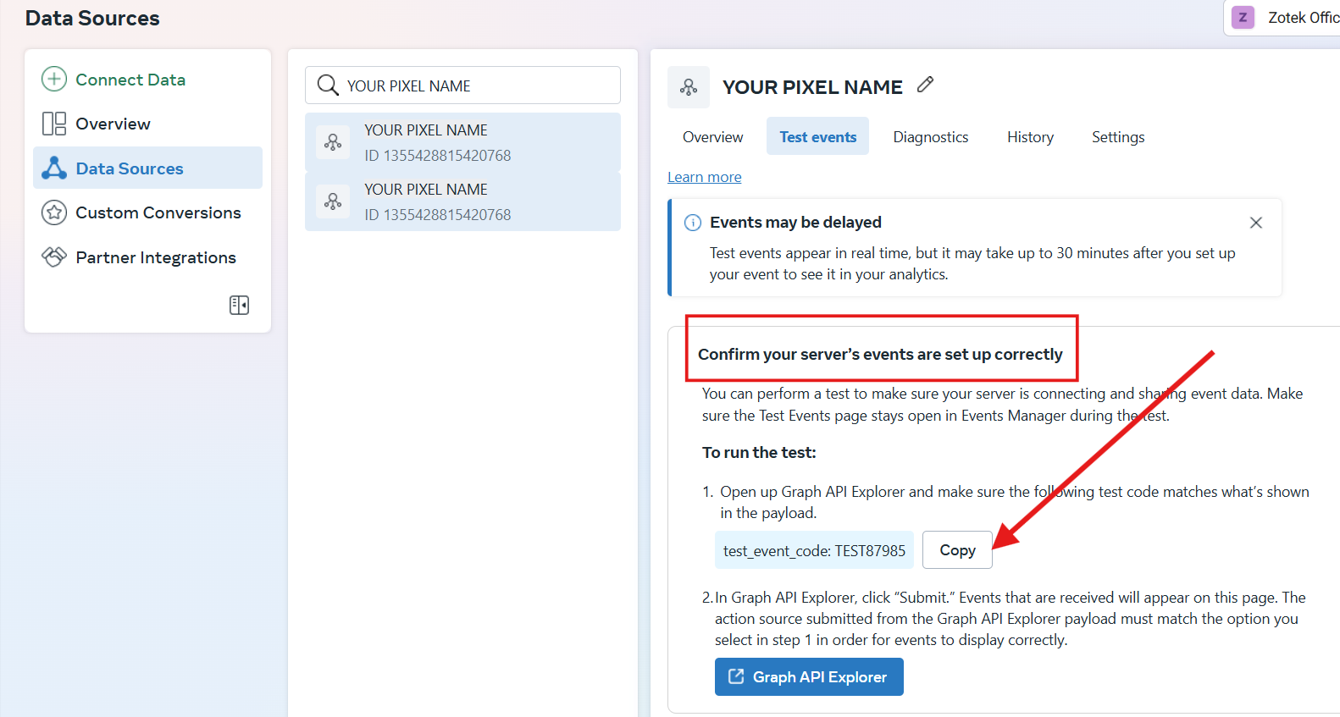Click the pencil icon to rename pixel
The height and width of the screenshot is (717, 1340).
click(x=925, y=85)
